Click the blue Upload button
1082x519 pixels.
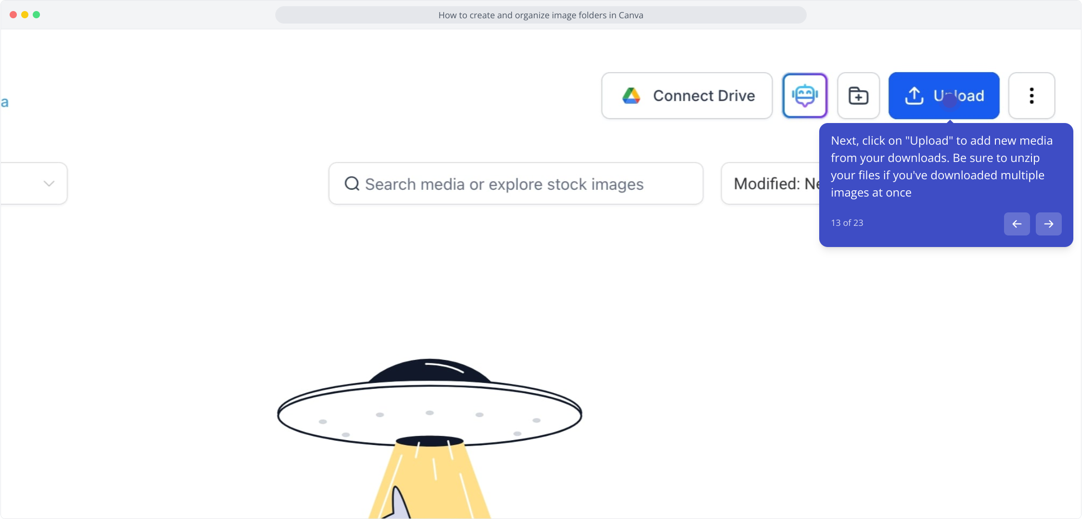[x=944, y=96]
